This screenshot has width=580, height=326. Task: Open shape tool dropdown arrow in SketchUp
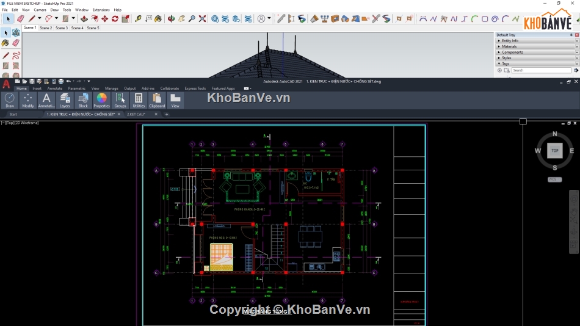pos(73,18)
